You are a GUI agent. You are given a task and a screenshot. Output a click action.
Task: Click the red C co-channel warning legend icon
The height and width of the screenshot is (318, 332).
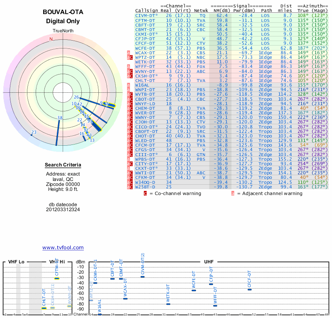click(145, 193)
